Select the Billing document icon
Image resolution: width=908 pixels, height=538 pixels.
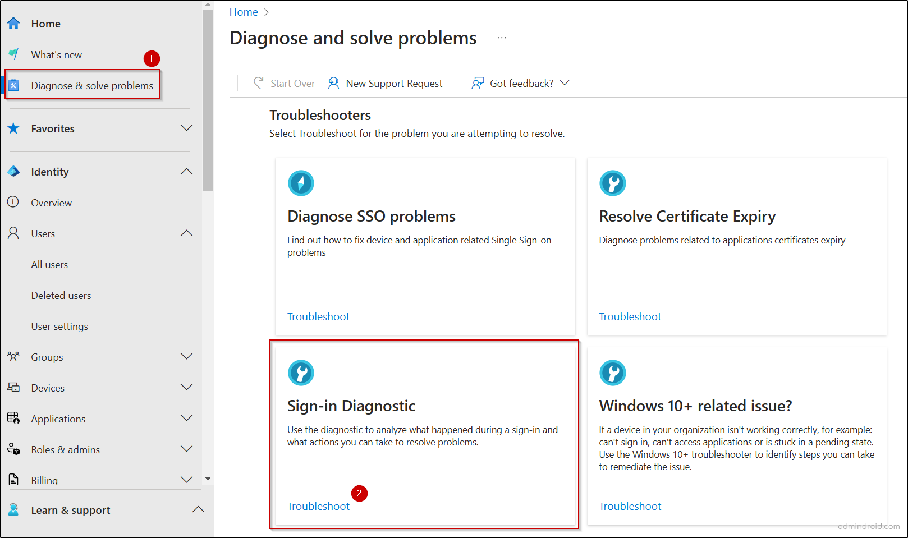(13, 480)
